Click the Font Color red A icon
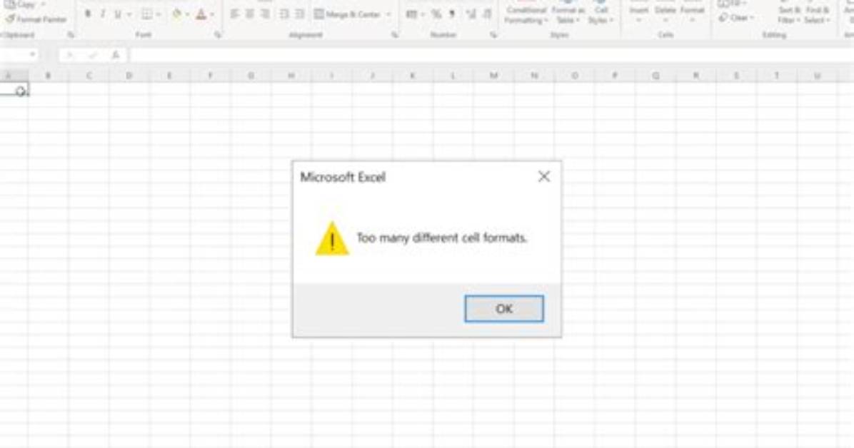 tap(201, 15)
